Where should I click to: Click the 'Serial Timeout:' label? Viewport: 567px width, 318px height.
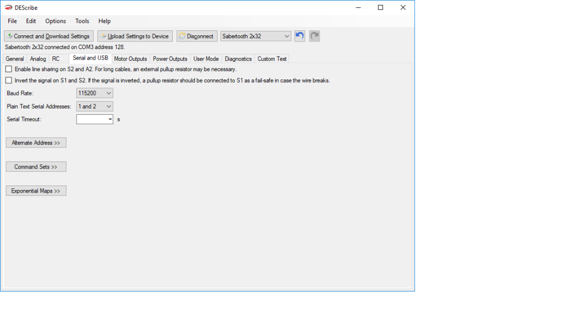click(24, 119)
